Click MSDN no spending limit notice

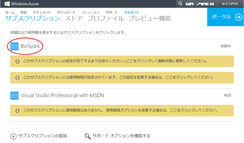click(x=122, y=111)
